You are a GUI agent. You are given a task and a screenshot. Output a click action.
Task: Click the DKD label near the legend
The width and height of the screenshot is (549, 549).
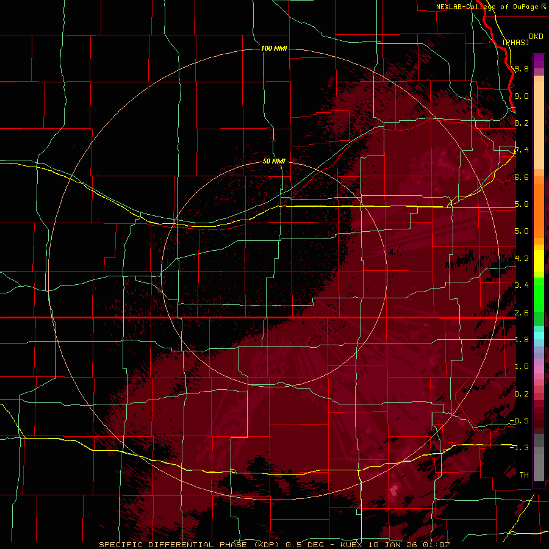[536, 37]
